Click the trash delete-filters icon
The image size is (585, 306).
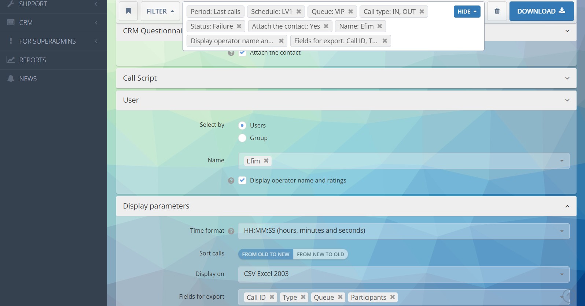[x=497, y=11]
